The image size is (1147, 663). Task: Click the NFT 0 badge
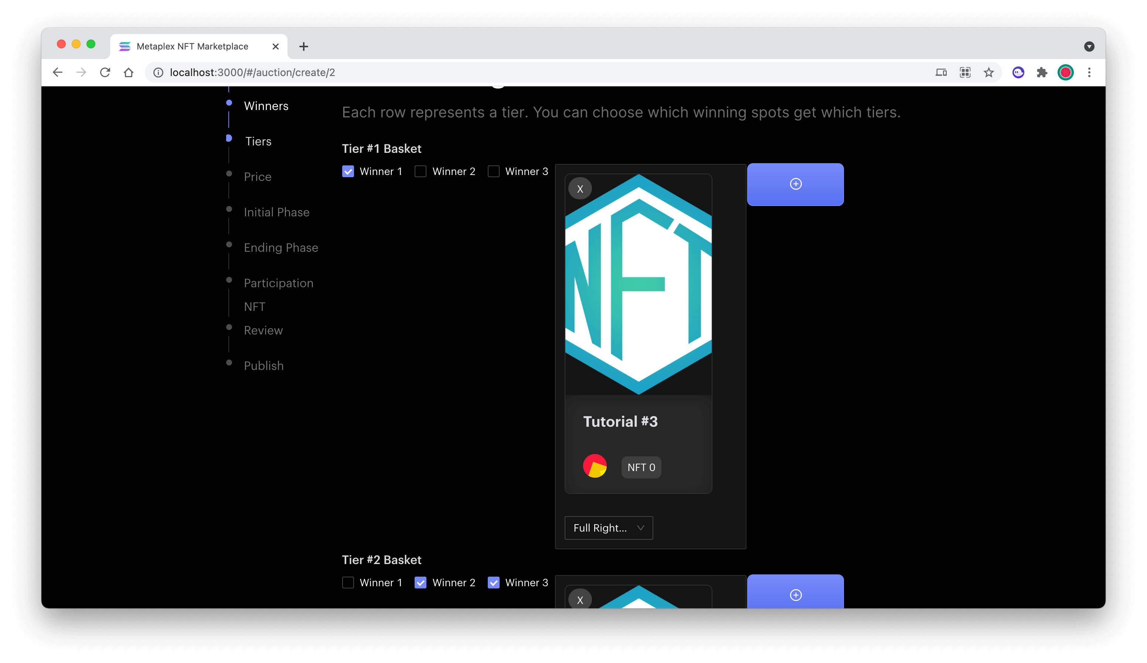pyautogui.click(x=641, y=467)
